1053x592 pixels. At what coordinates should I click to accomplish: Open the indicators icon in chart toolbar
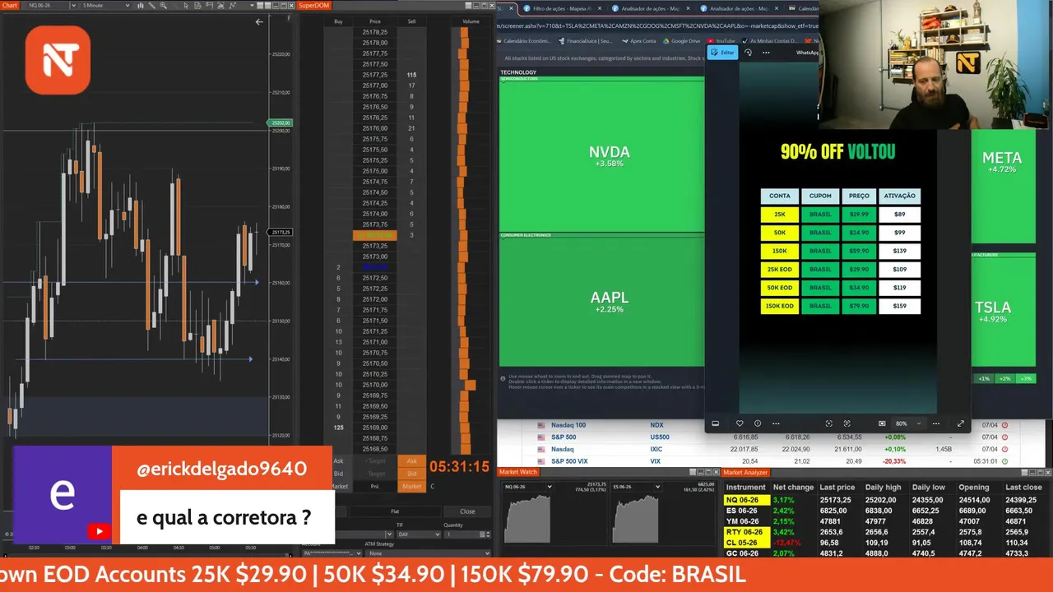220,5
